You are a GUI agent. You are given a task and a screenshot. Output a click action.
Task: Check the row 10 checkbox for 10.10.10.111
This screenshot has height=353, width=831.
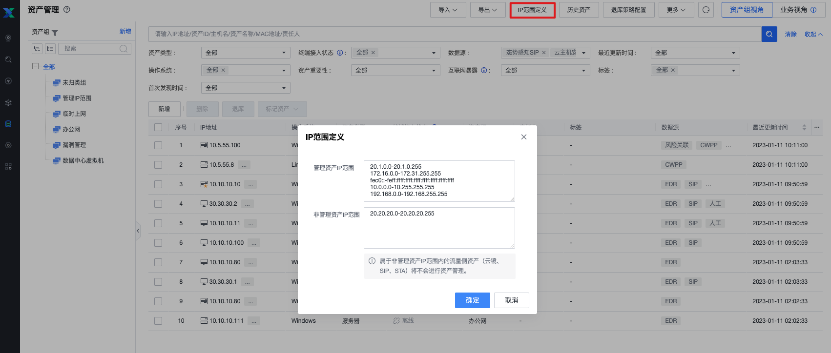click(158, 321)
